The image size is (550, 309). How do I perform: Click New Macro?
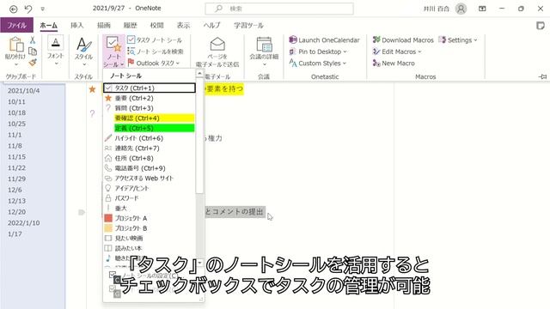point(394,63)
